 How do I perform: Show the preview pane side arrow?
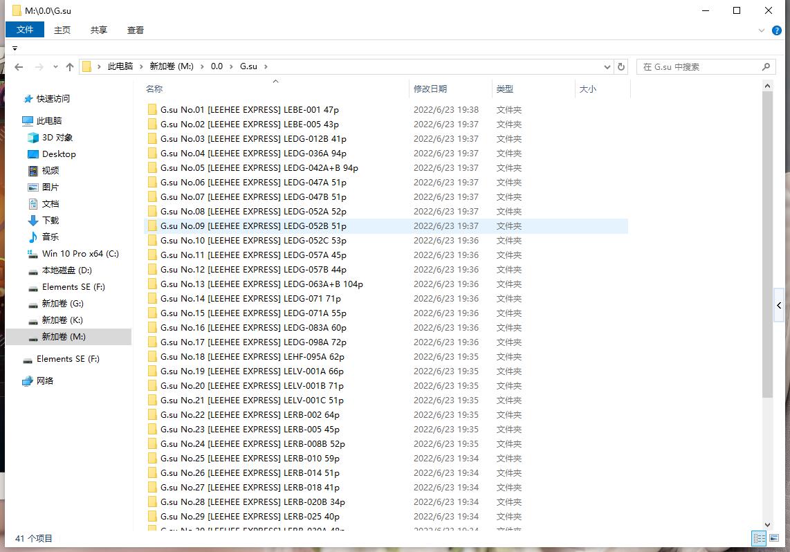click(x=780, y=305)
